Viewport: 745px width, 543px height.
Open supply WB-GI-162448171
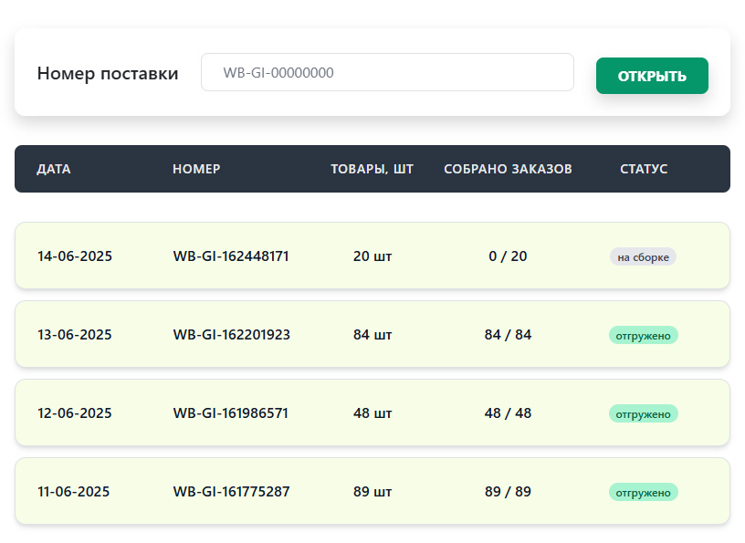point(231,256)
